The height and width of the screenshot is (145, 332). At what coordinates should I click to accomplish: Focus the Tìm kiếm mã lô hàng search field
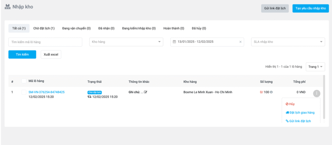click(x=45, y=42)
